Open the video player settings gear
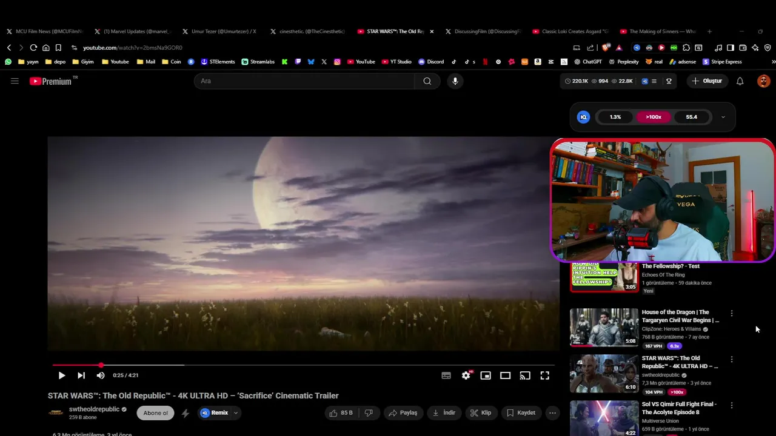 pos(466,375)
